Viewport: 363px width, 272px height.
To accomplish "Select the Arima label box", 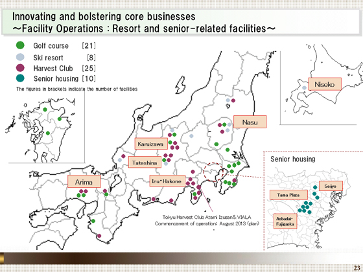I will tap(84, 181).
